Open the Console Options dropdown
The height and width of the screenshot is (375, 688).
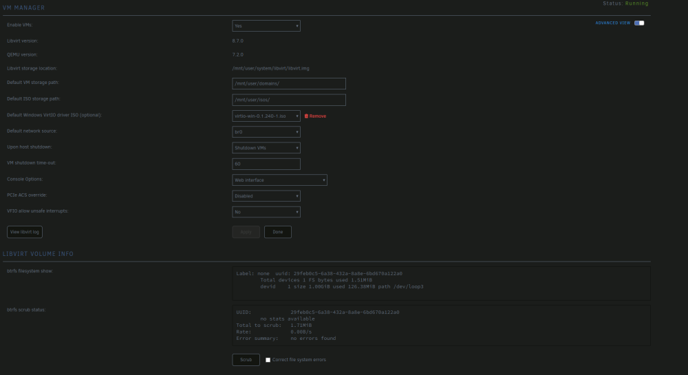pyautogui.click(x=279, y=180)
